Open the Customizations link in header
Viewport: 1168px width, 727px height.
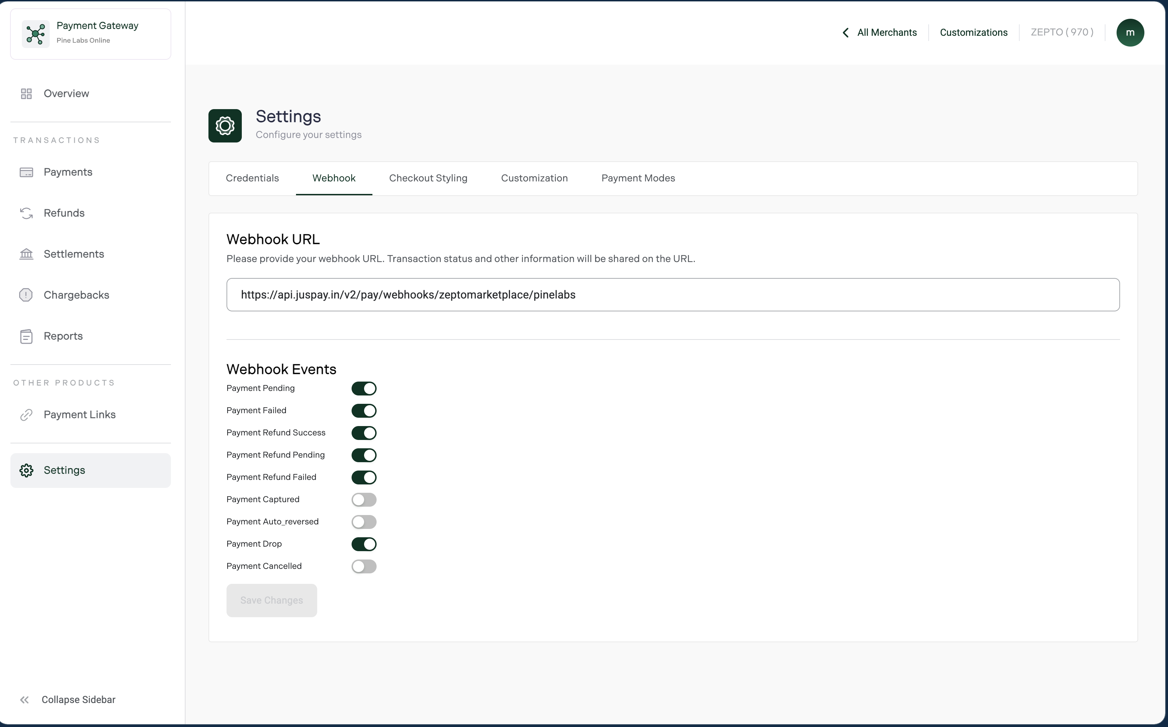pos(973,32)
